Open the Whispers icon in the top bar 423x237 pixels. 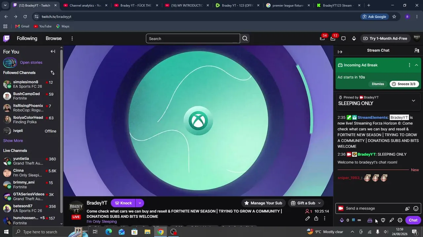click(343, 39)
